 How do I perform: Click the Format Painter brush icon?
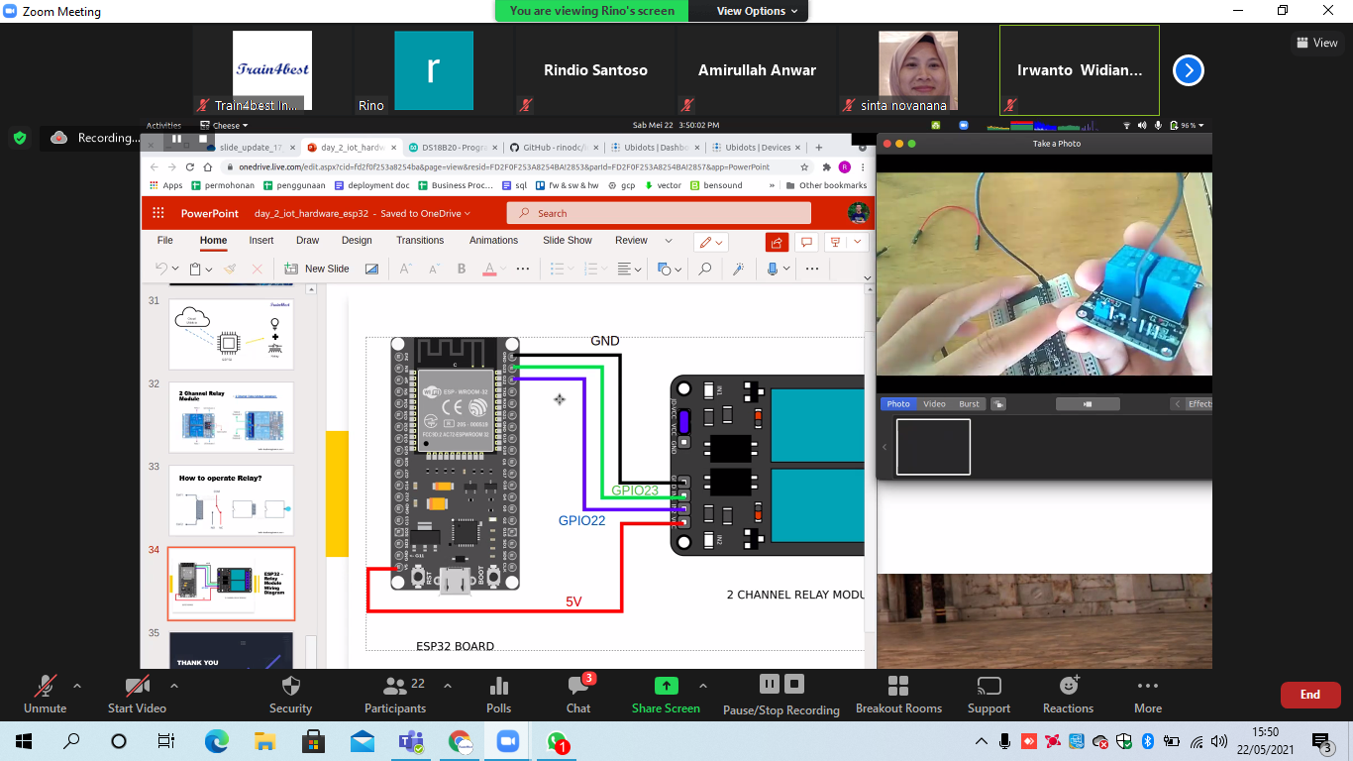point(230,269)
